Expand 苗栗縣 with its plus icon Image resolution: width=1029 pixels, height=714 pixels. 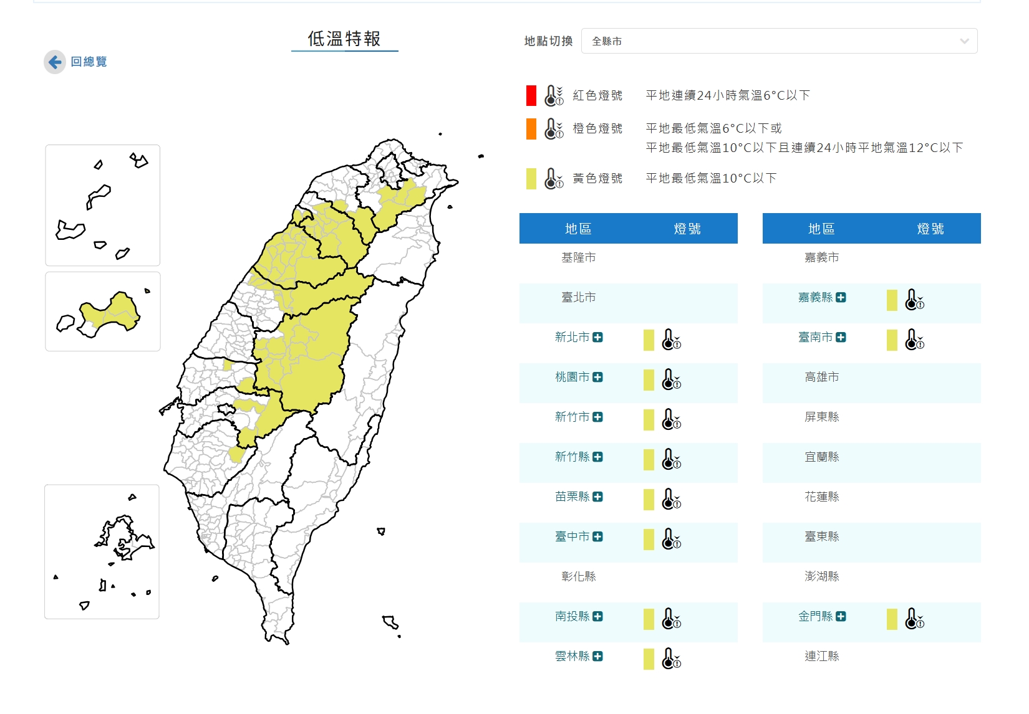point(597,497)
